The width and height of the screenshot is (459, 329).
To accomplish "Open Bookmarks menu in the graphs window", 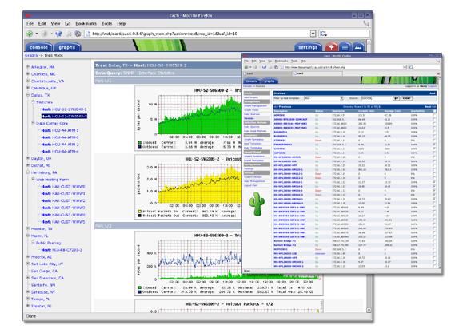I will [x=86, y=24].
